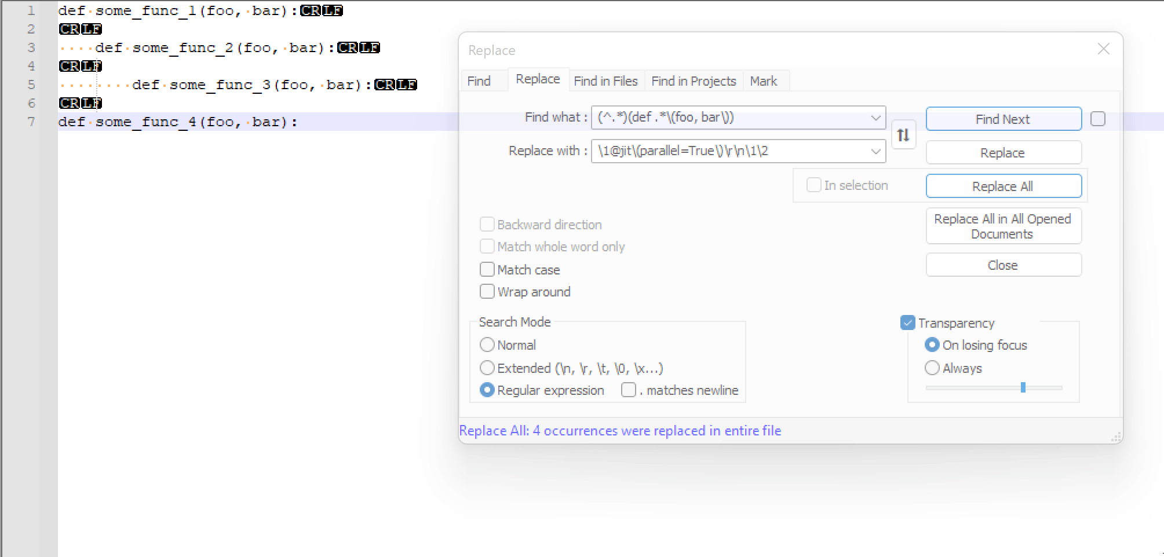
Task: Click the transparency slider handle
Action: point(1023,387)
